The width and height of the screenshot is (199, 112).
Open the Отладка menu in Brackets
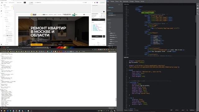[132, 1]
